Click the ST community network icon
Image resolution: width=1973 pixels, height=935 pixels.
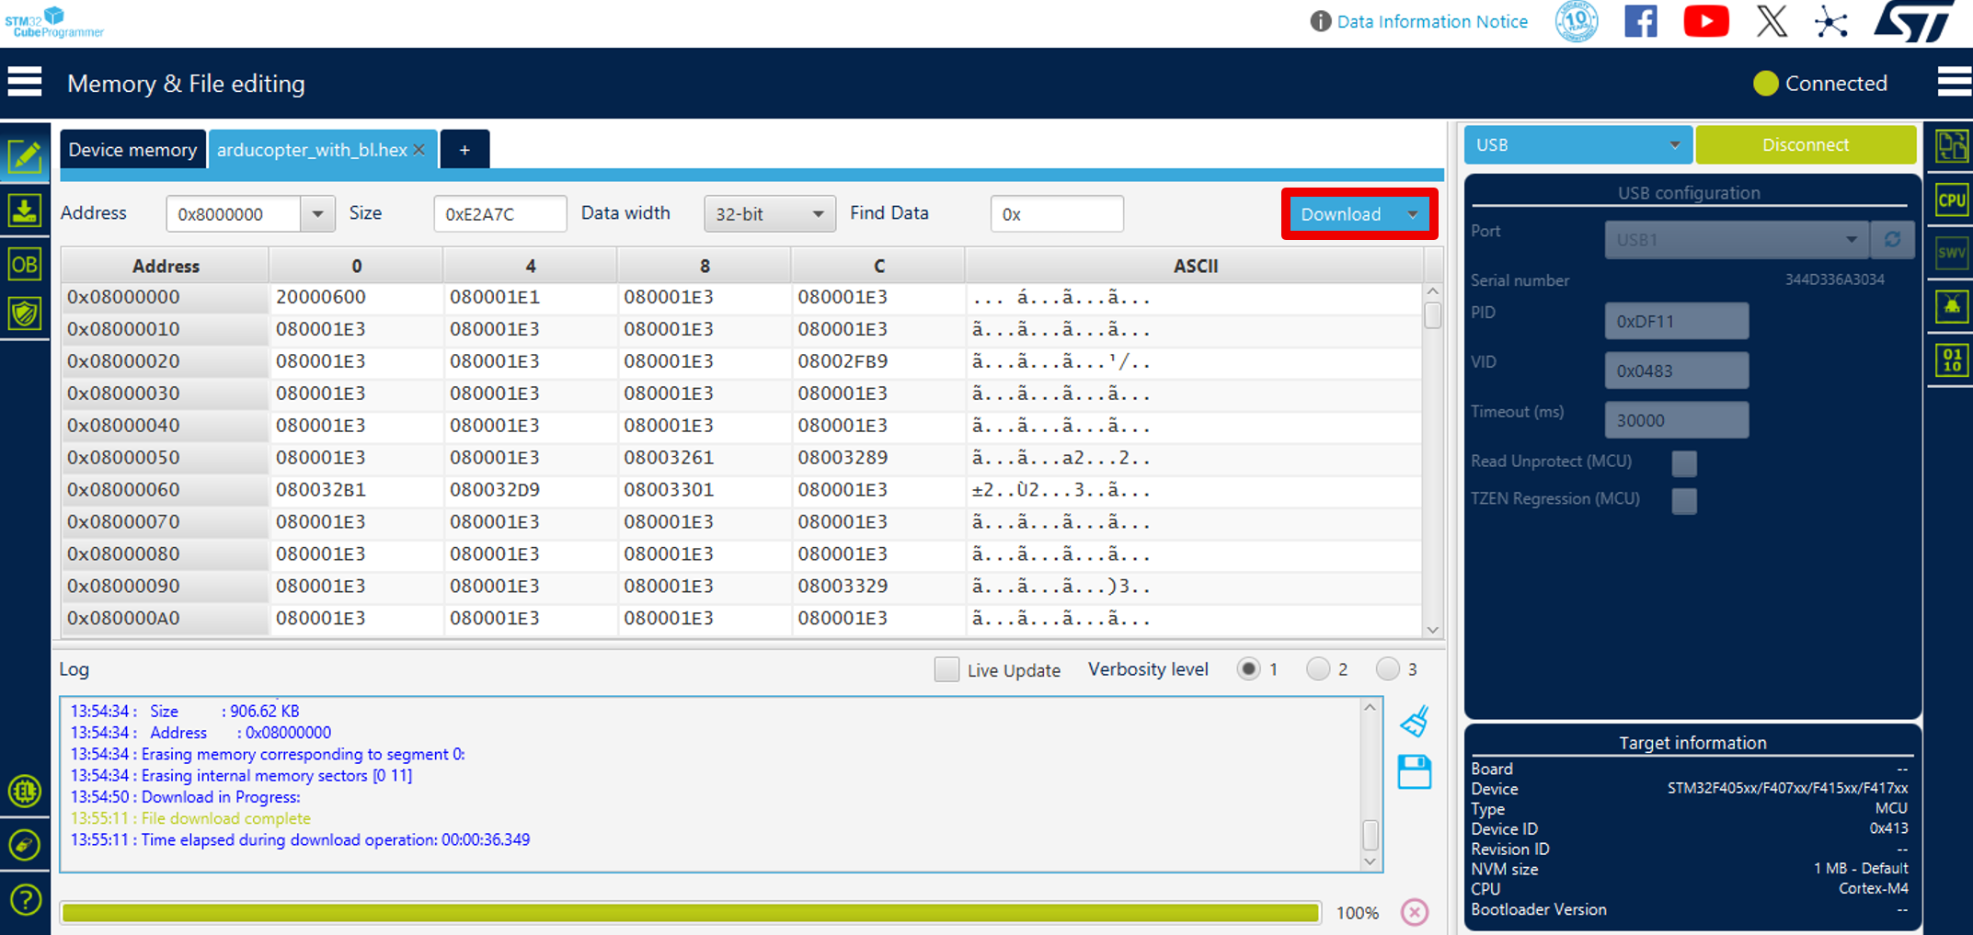coord(1831,21)
